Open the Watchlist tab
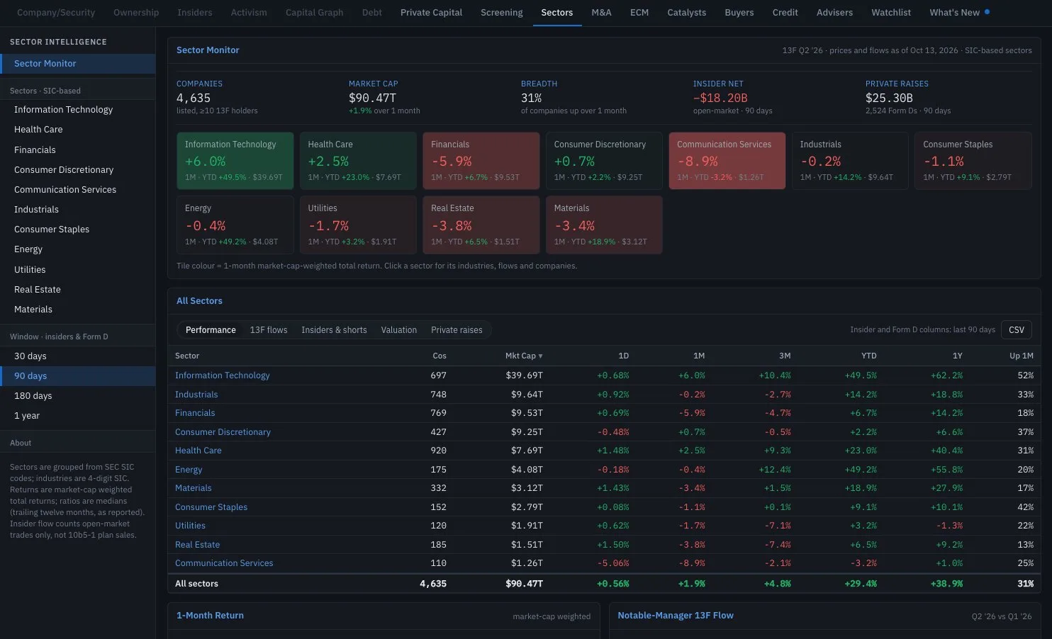 tap(891, 12)
